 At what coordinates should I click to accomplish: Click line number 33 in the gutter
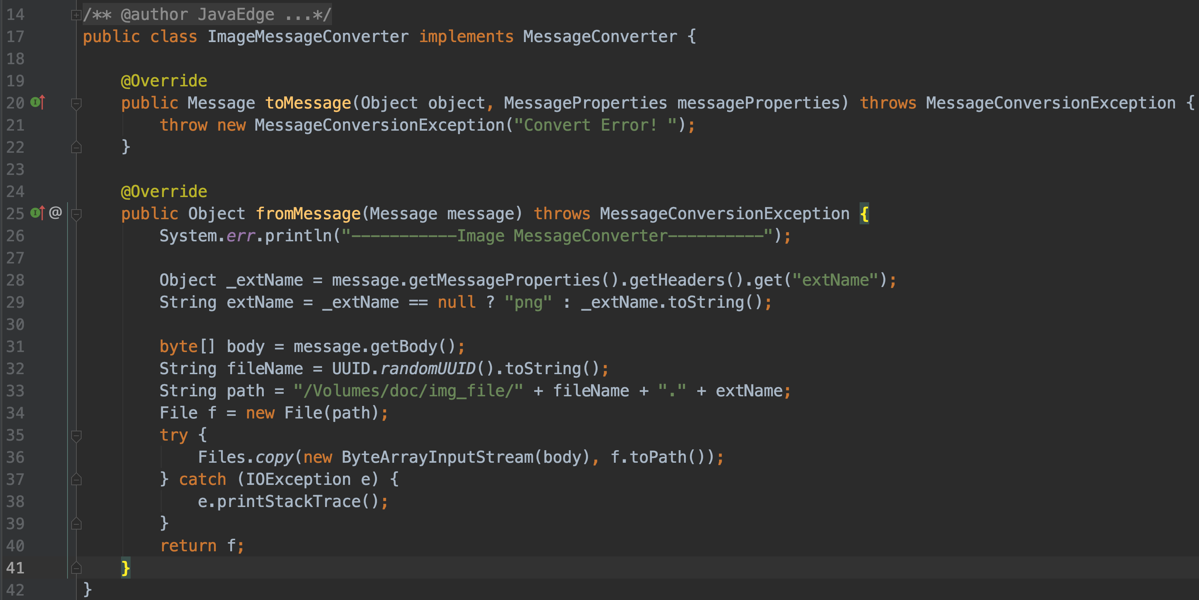pyautogui.click(x=15, y=391)
